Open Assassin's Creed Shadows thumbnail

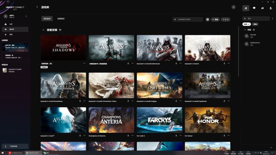[63, 48]
